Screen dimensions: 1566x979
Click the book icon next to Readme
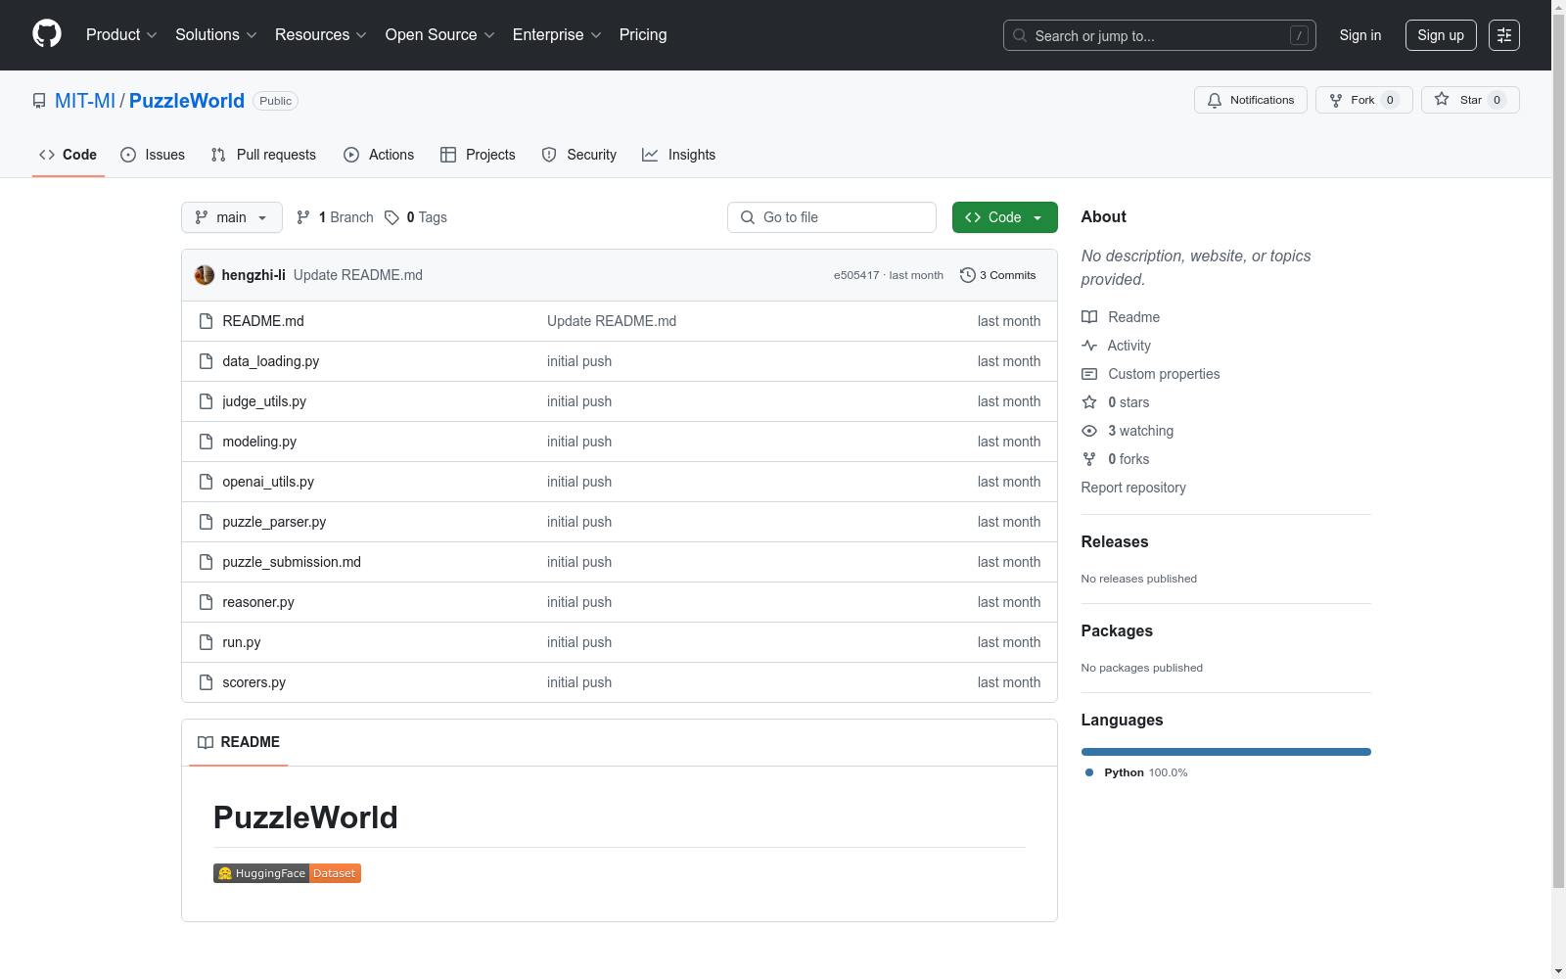(1089, 317)
